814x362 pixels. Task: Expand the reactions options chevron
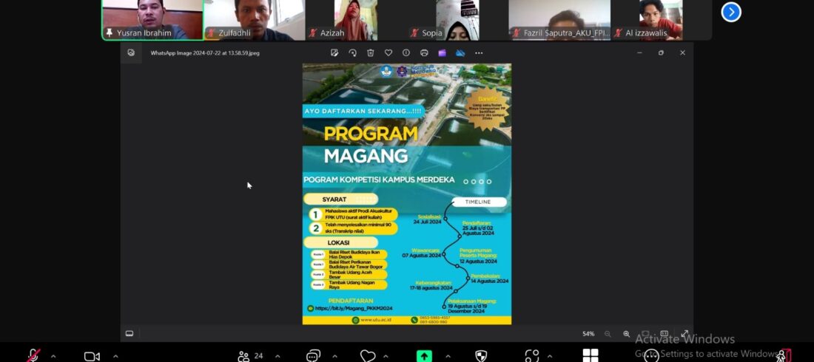386,356
